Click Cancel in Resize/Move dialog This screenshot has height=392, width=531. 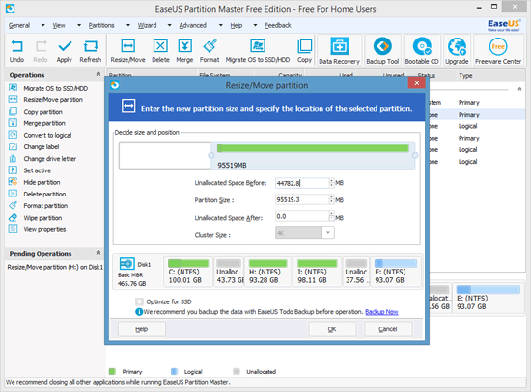388,329
